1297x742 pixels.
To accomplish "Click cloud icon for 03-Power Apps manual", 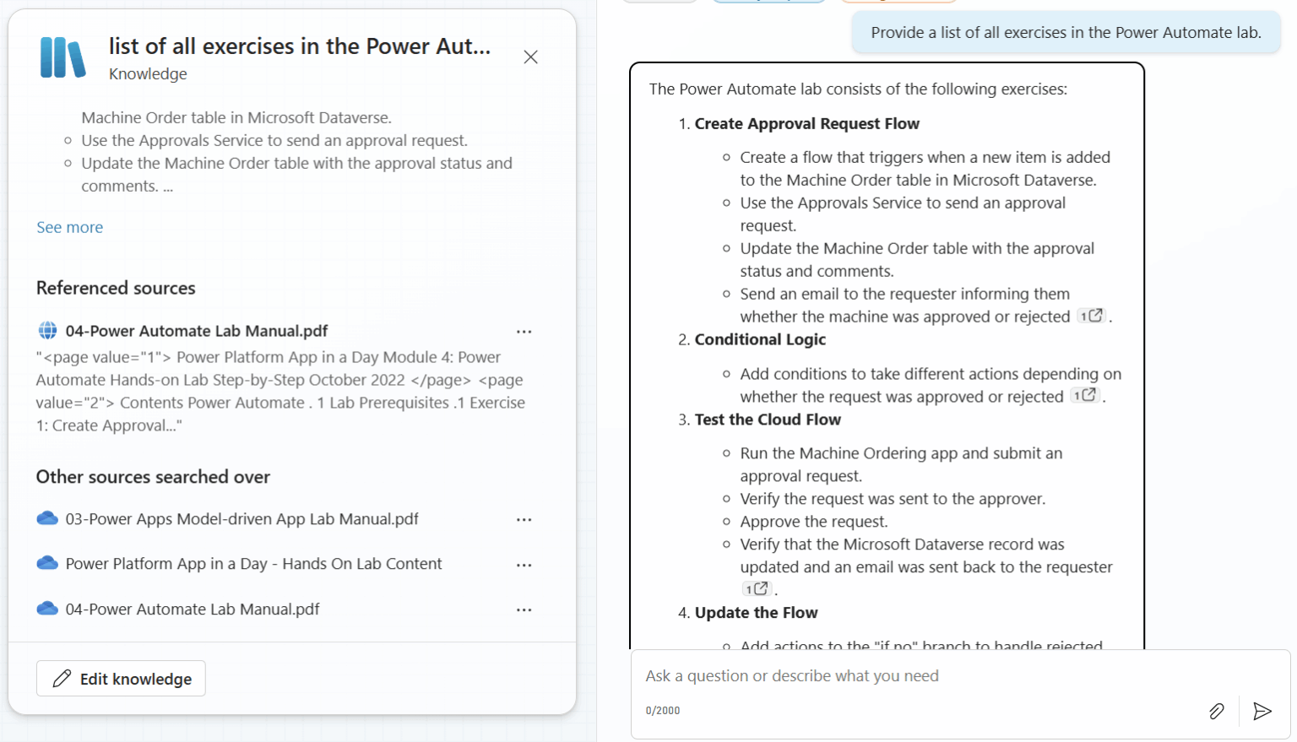I will click(x=47, y=518).
